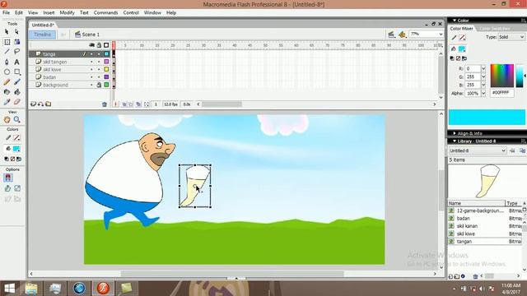Screen dimensions: 527x296
Task: Open the G value slider dropdown
Action: pyautogui.click(x=483, y=76)
